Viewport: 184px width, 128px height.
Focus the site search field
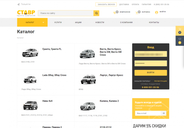pyautogui.click(x=66, y=13)
